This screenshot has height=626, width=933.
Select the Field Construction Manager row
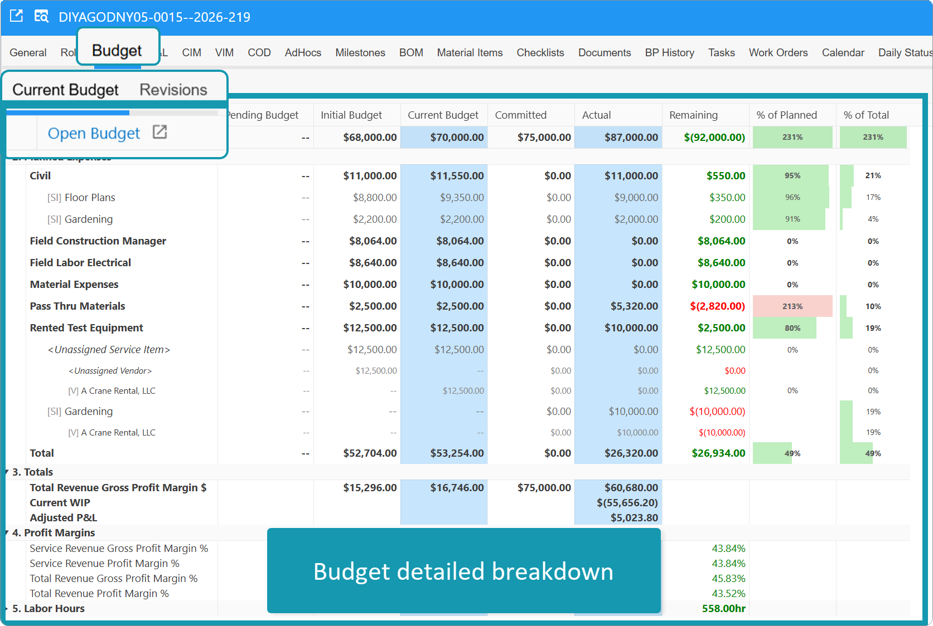(457, 241)
